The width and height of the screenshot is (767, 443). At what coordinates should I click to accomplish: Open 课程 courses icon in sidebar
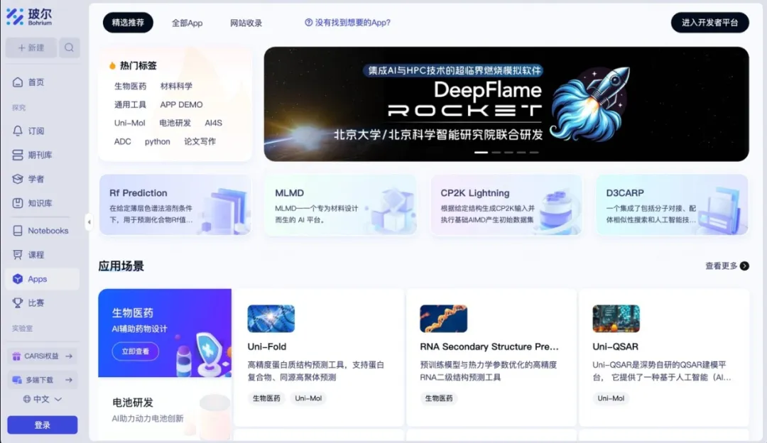18,255
